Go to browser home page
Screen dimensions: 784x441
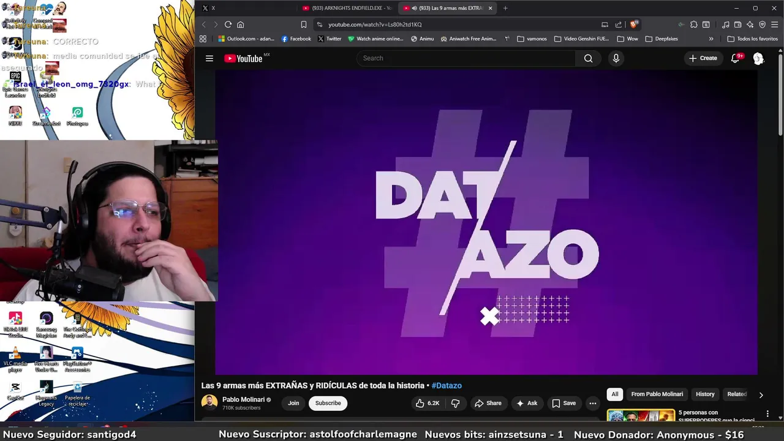pyautogui.click(x=240, y=24)
